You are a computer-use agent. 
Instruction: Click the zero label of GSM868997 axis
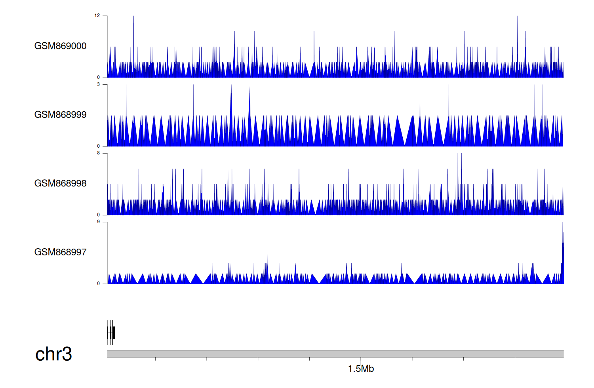tap(99, 283)
